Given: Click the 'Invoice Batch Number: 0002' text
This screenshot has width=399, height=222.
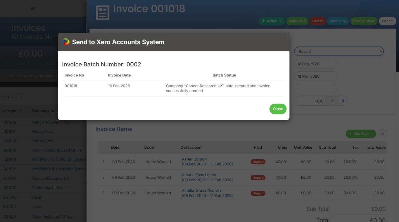Looking at the screenshot, I should tap(102, 64).
